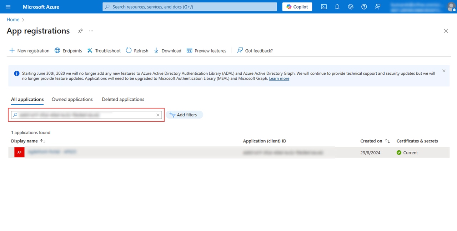The image size is (457, 231).
Task: Open Endpoints from the toolbar
Action: [68, 51]
